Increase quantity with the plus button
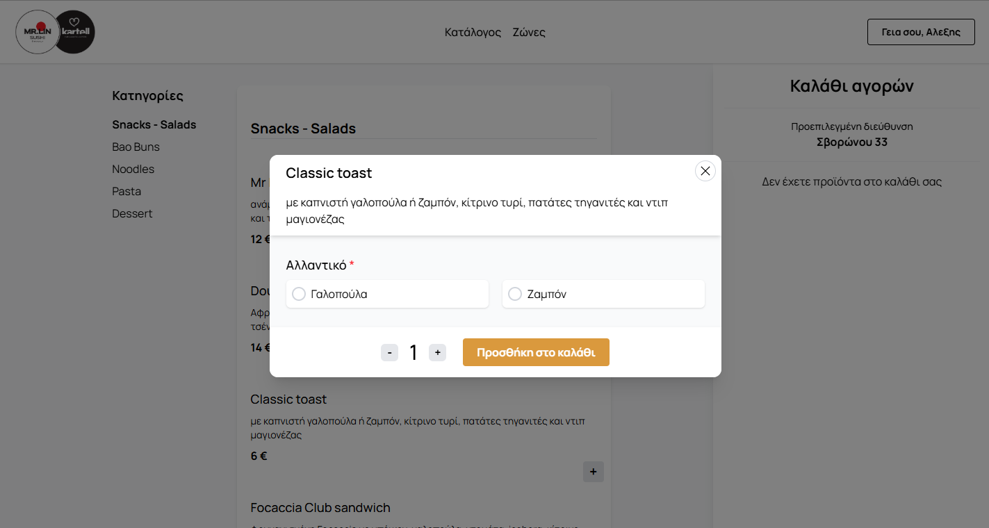The image size is (989, 528). click(x=437, y=353)
